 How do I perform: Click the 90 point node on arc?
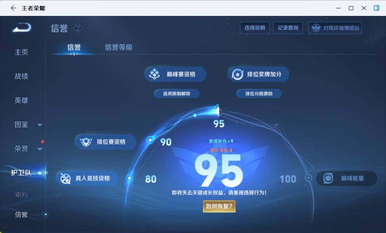(150, 140)
